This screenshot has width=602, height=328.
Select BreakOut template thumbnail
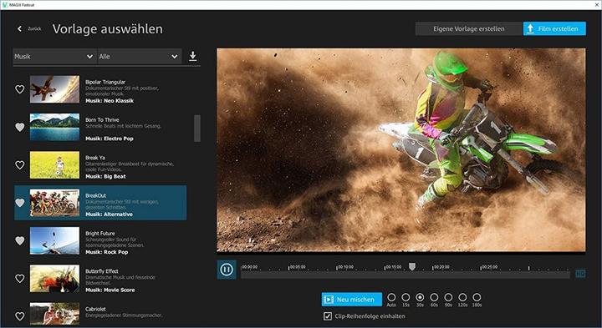click(x=54, y=203)
